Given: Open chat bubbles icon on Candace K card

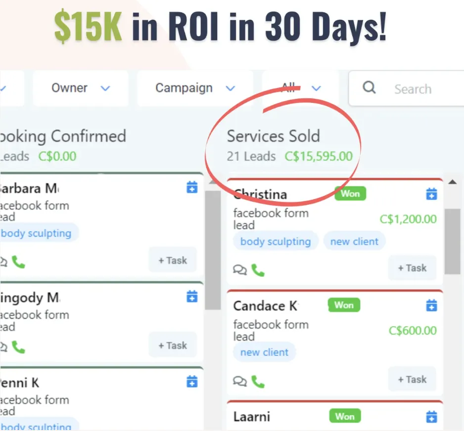Looking at the screenshot, I should coord(240,381).
